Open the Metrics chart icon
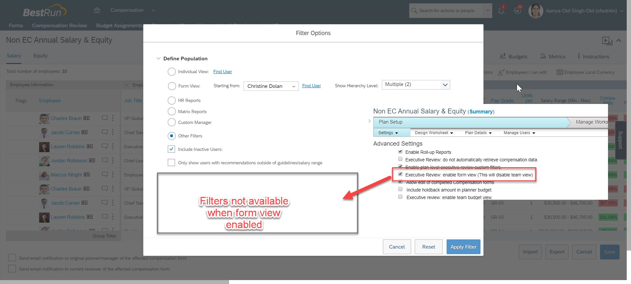631x284 pixels. point(543,56)
